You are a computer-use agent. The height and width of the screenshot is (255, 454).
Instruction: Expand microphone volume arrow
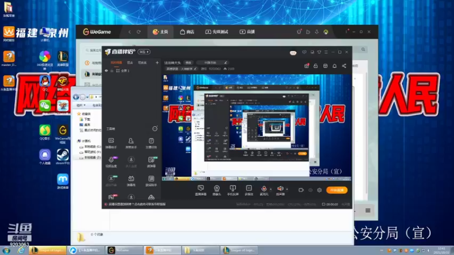click(271, 189)
